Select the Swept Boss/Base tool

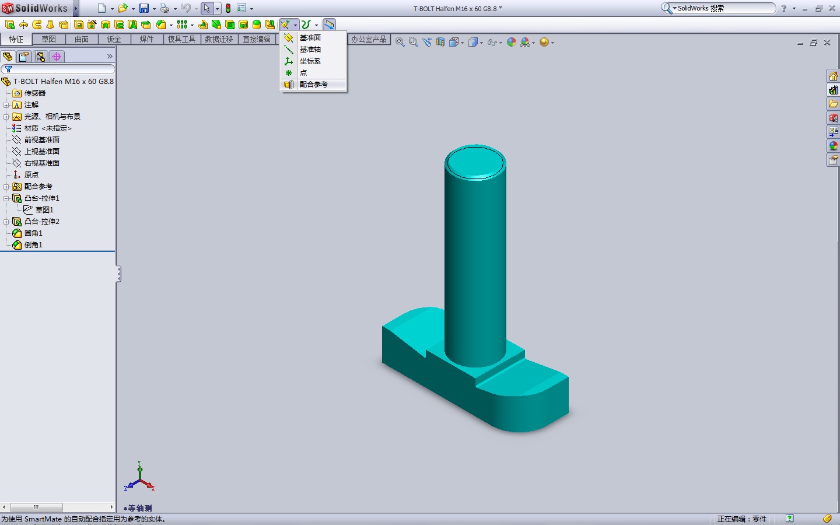click(x=37, y=24)
